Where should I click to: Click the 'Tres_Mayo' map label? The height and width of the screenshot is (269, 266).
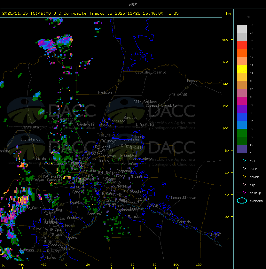click(x=106, y=135)
